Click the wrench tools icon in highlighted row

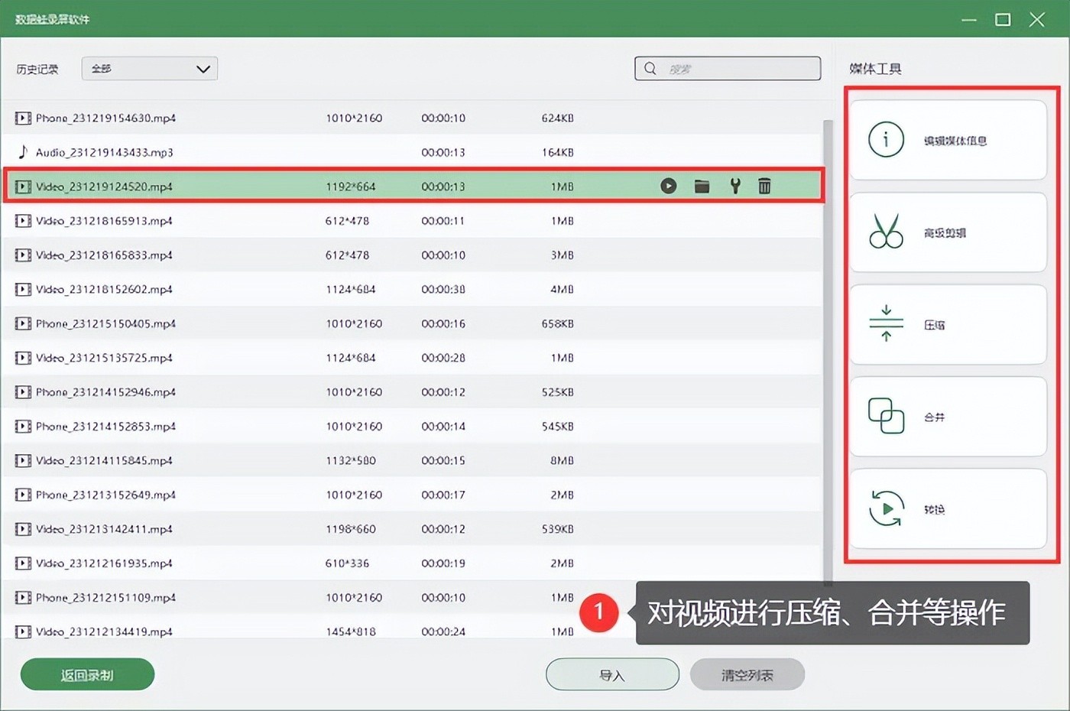pos(734,186)
